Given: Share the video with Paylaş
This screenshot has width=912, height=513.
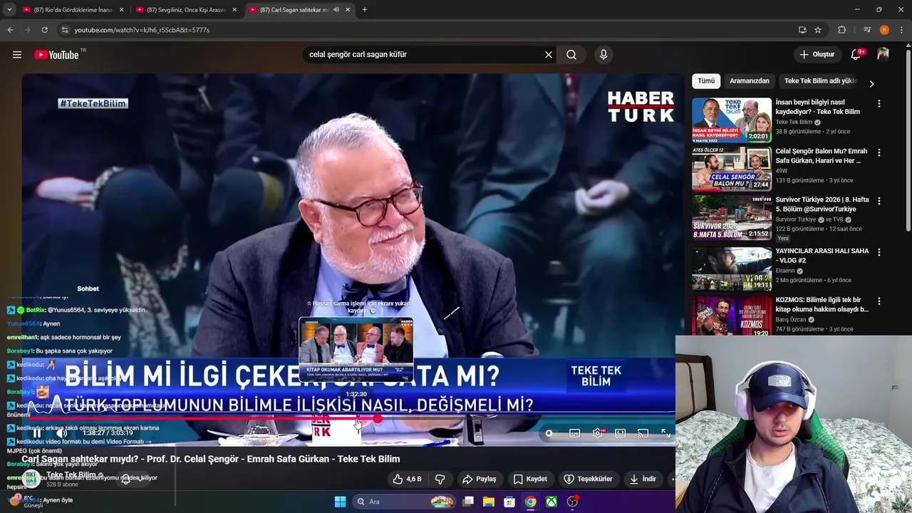Looking at the screenshot, I should (x=479, y=479).
